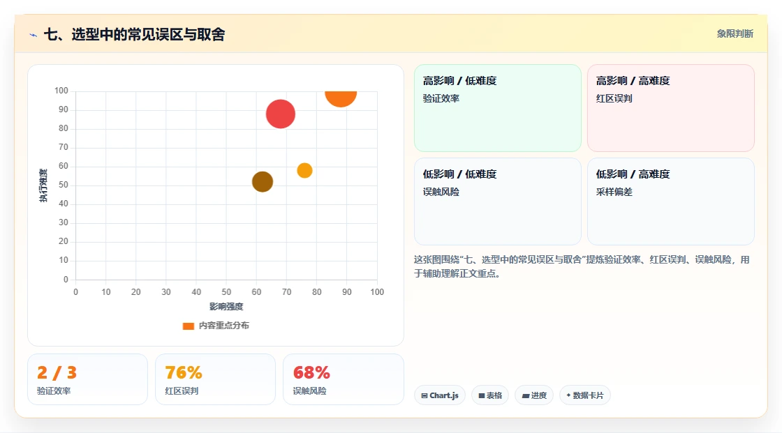Image resolution: width=782 pixels, height=433 pixels.
Task: Click the x-axis tick label 50
Action: [226, 292]
